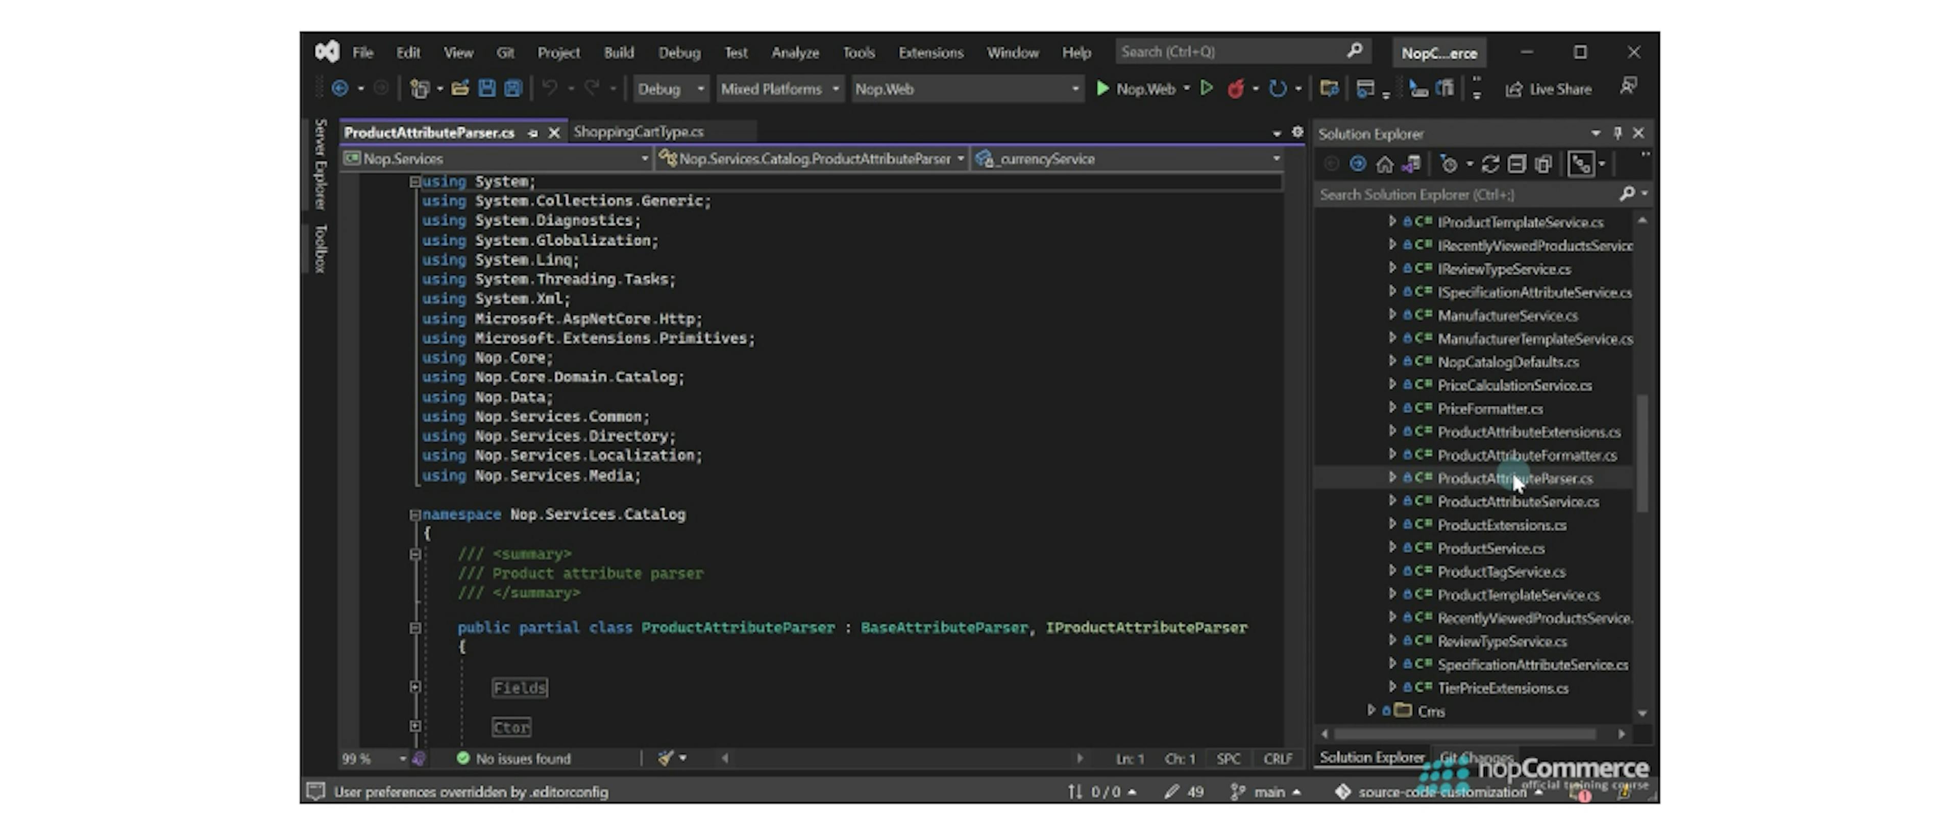
Task: Expand the Fields collapsed region
Action: [415, 686]
